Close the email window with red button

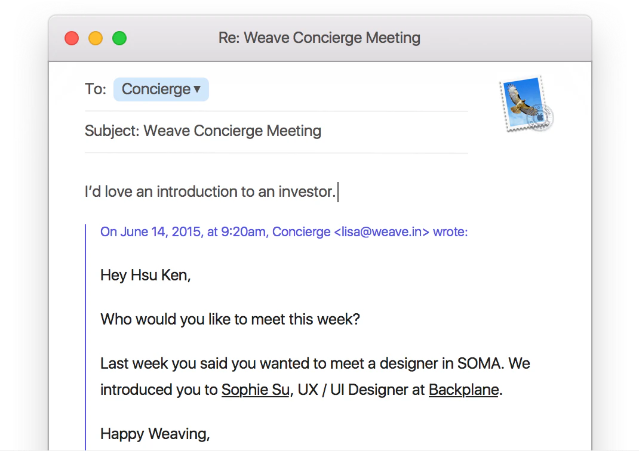(71, 38)
